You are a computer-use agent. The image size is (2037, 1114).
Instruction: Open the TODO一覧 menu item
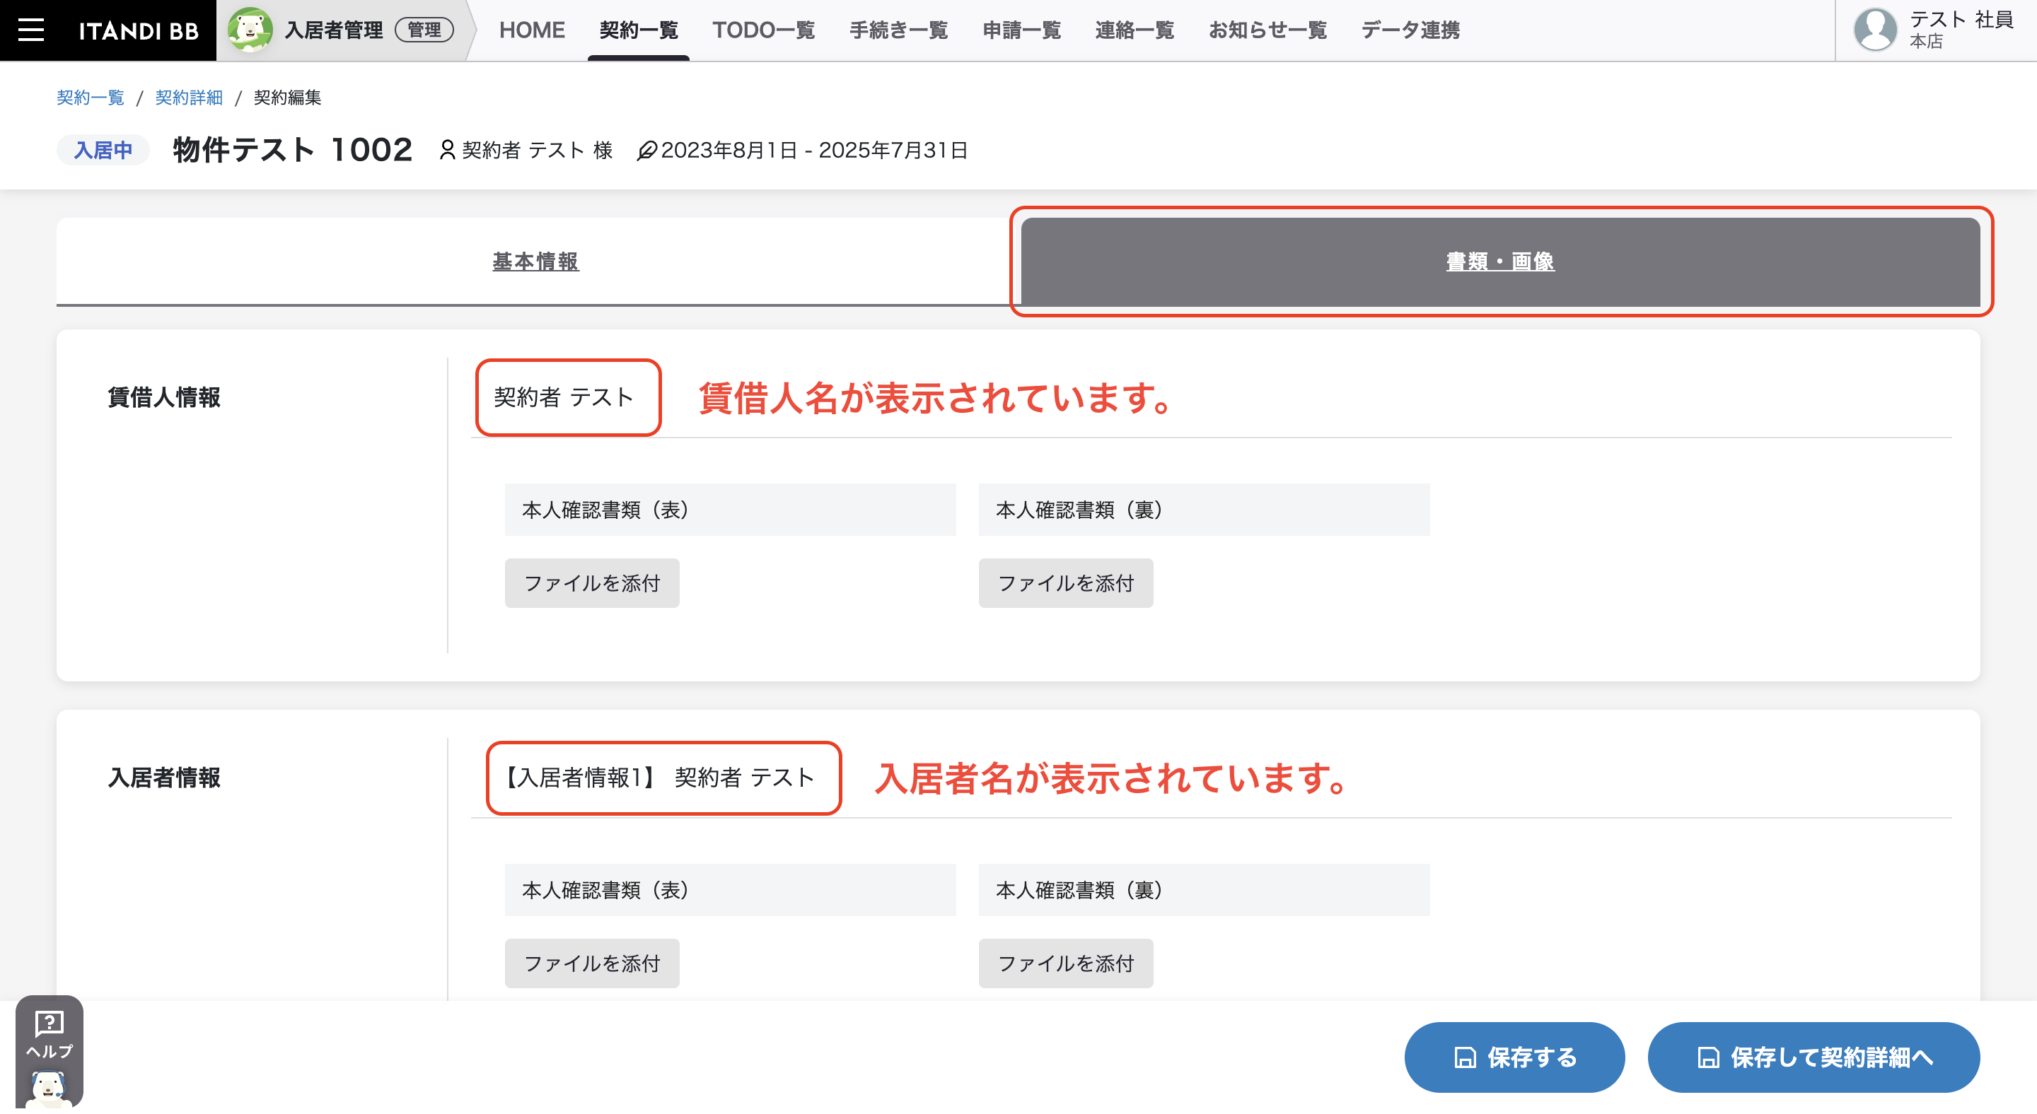[x=763, y=30]
